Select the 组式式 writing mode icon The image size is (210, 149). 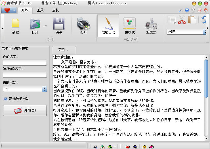tap(151, 25)
